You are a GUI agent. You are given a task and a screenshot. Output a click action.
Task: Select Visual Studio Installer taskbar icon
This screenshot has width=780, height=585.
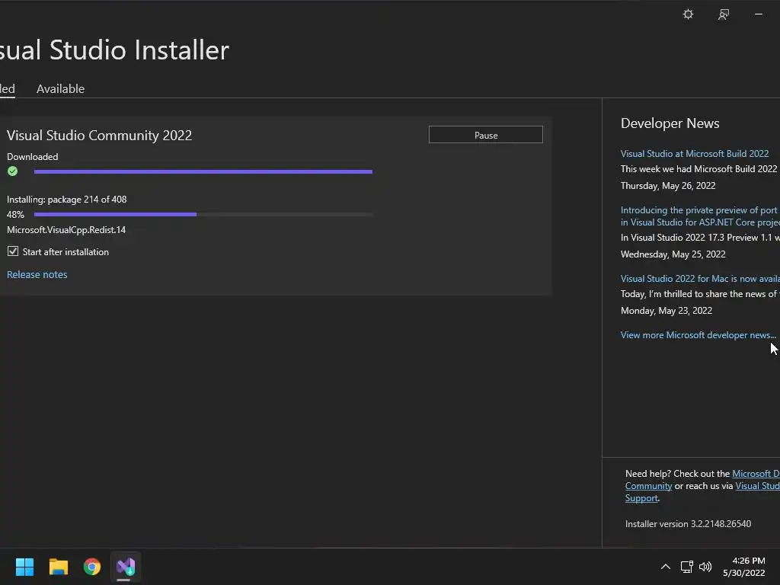(126, 567)
